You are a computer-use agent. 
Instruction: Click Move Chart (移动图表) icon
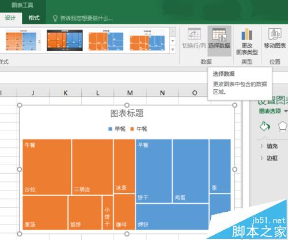tap(275, 34)
